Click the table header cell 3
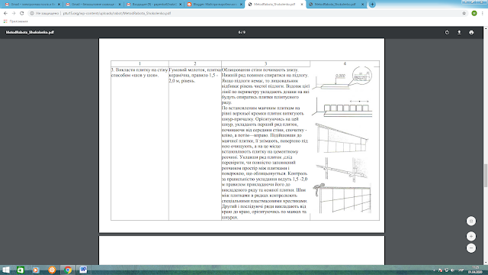This screenshot has height=275, width=488. (266, 63)
